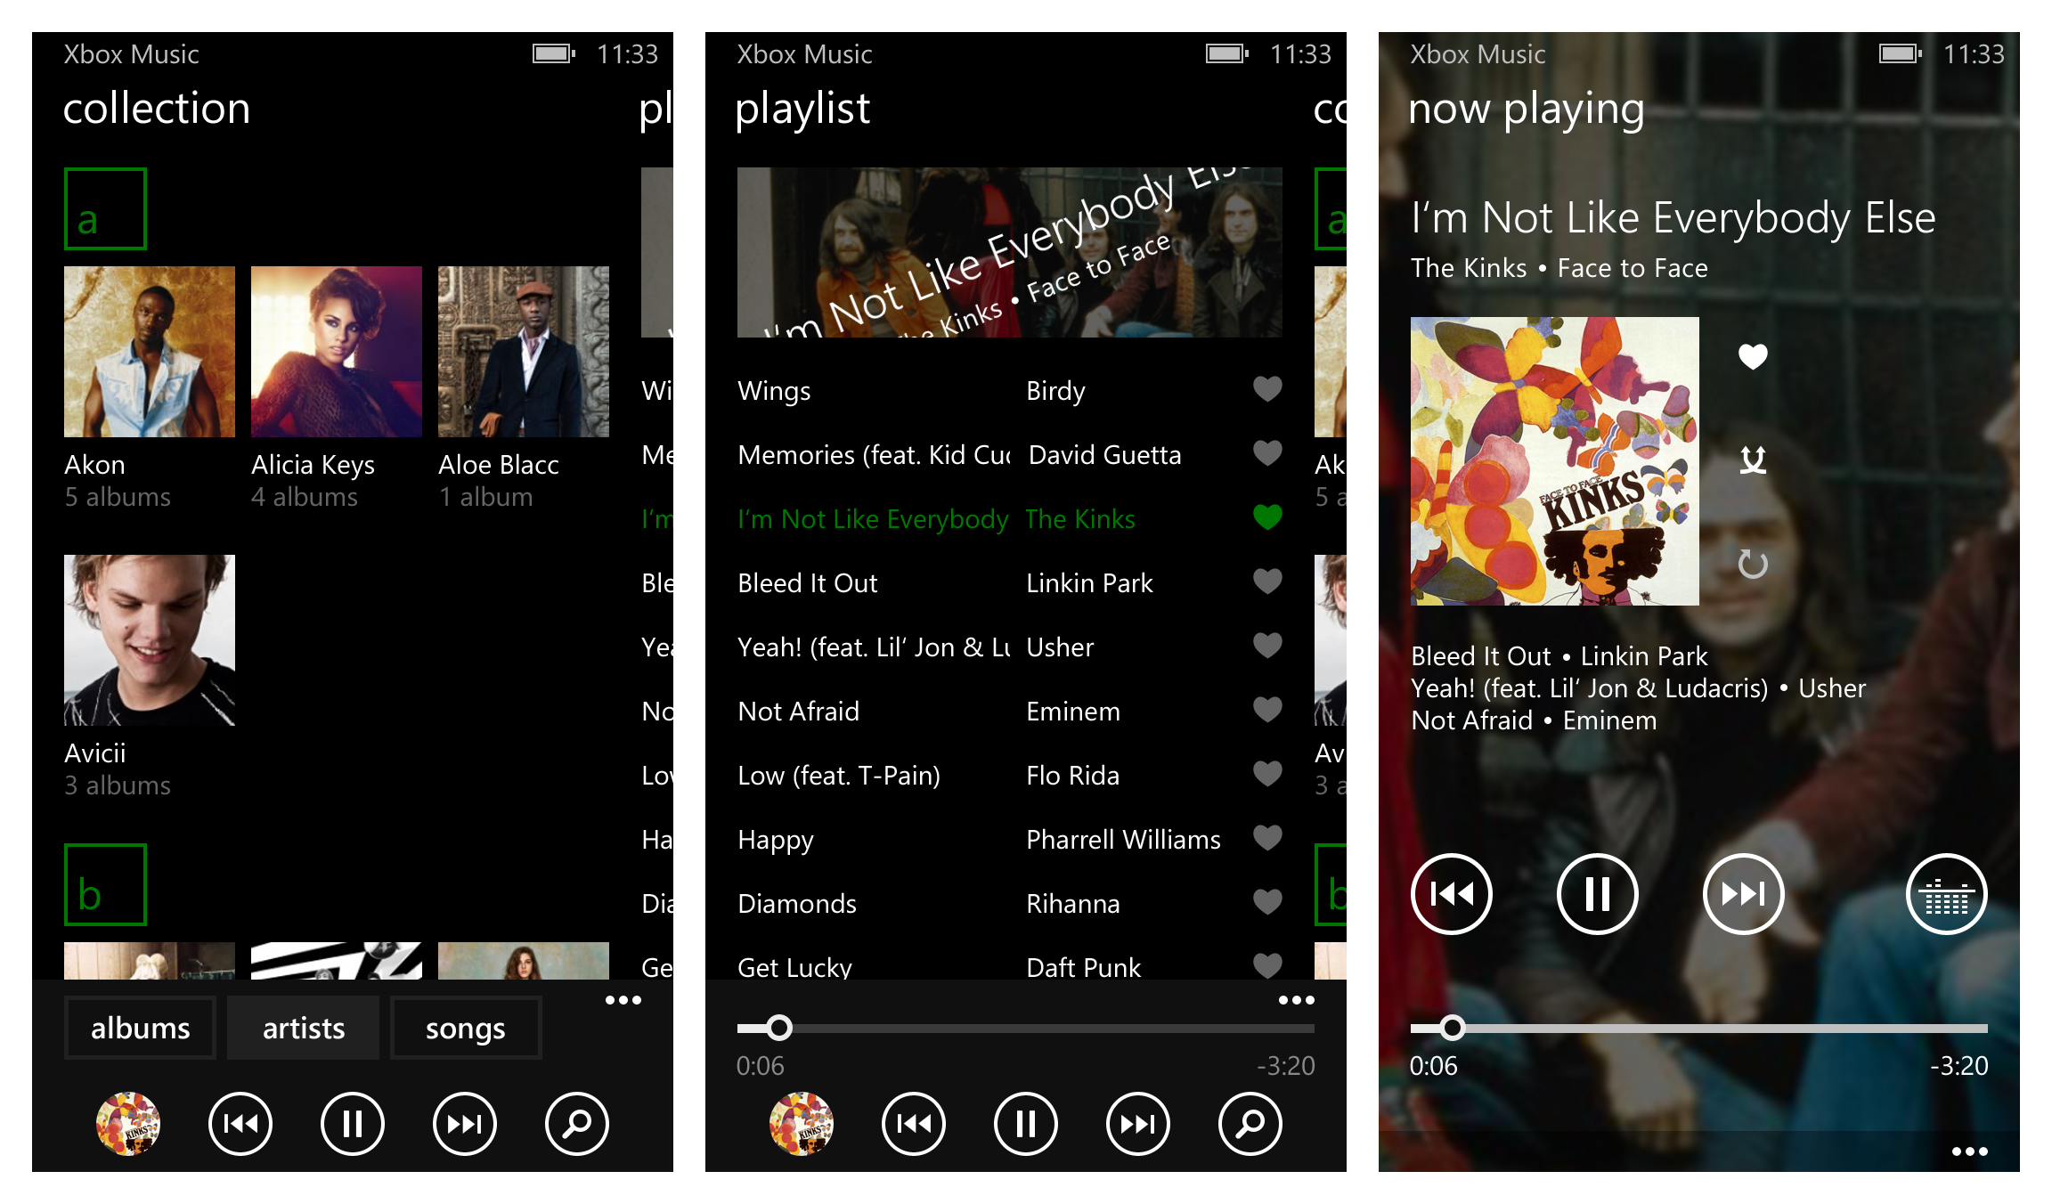Tap upcoming 'Not Afraid • Eminem' on now playing

click(1534, 720)
